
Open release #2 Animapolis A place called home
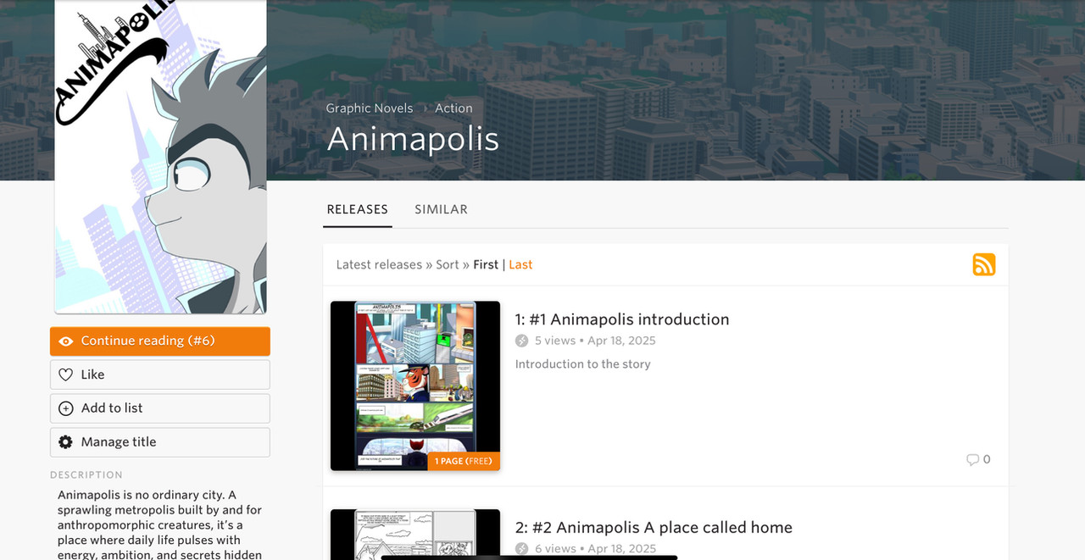coord(654,528)
